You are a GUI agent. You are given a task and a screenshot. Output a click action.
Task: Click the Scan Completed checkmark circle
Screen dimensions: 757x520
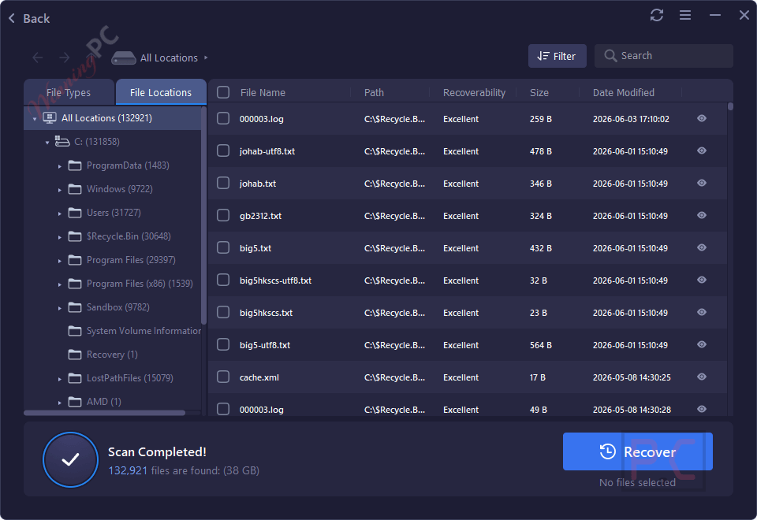70,459
